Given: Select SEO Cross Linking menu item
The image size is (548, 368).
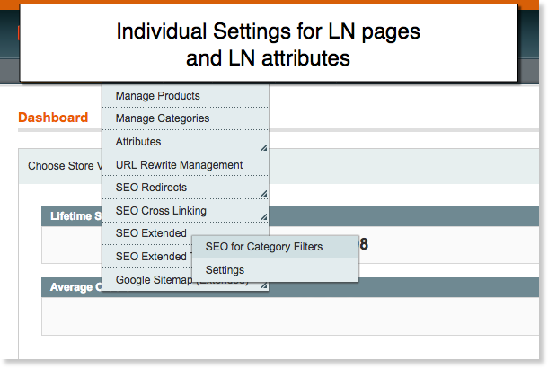Looking at the screenshot, I should point(185,211).
